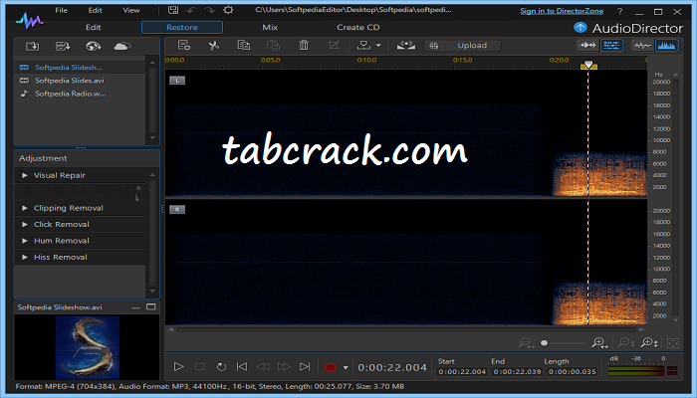Image resolution: width=697 pixels, height=398 pixels.
Task: Click the Redo arrow icon
Action: pyautogui.click(x=210, y=10)
